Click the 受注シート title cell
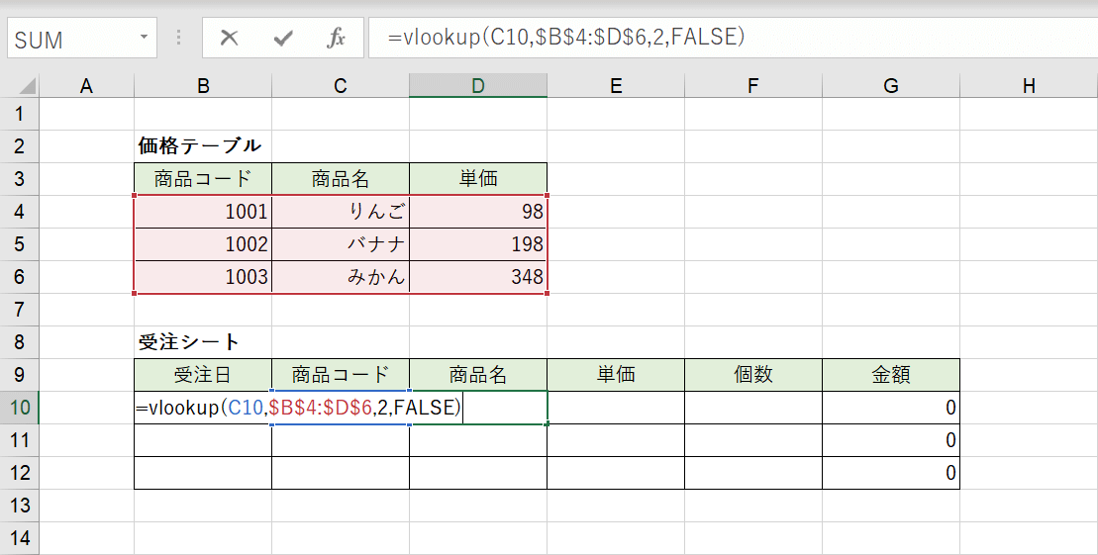Screen dimensions: 1098x555 pos(202,342)
